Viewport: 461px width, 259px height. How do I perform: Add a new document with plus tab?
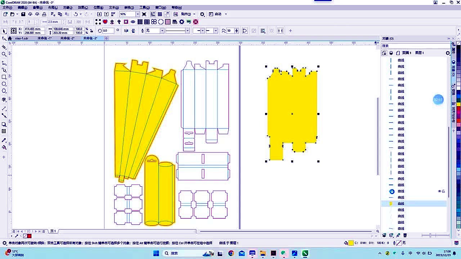coord(106,38)
